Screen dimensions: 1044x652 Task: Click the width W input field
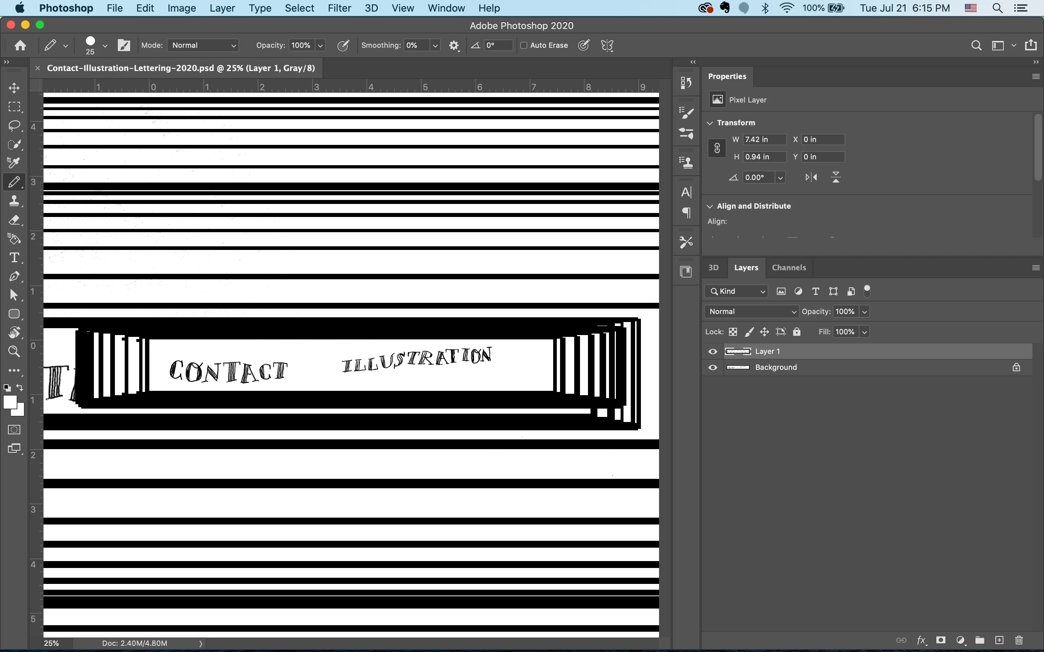click(764, 139)
